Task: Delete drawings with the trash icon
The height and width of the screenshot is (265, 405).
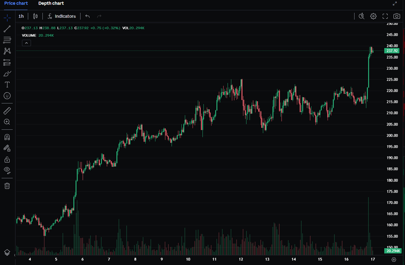Action: pos(7,186)
